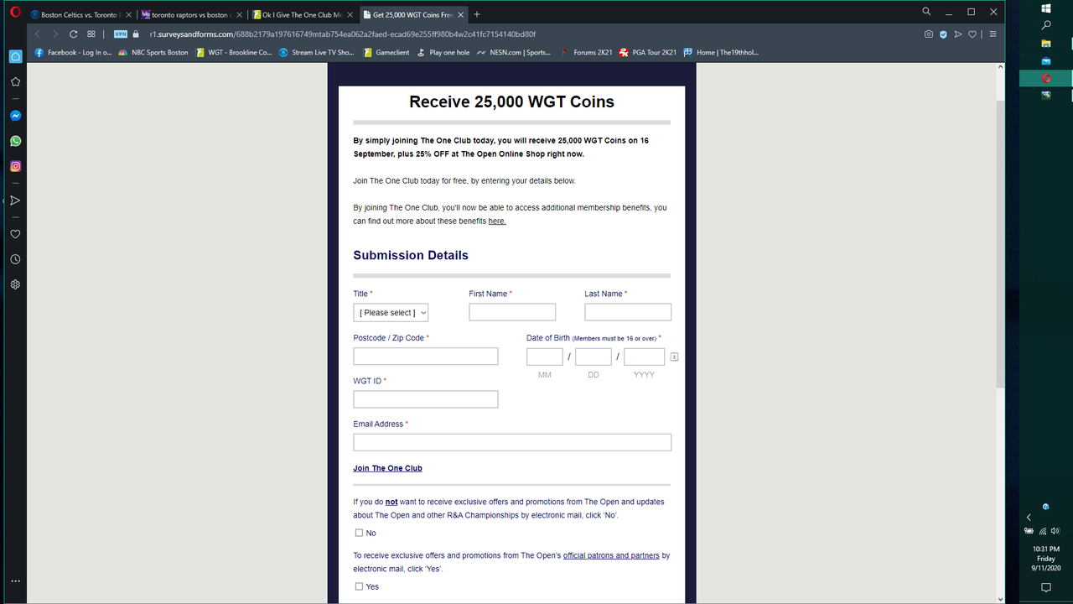Bookmark page with address bar heart icon
The image size is (1073, 604).
(972, 34)
